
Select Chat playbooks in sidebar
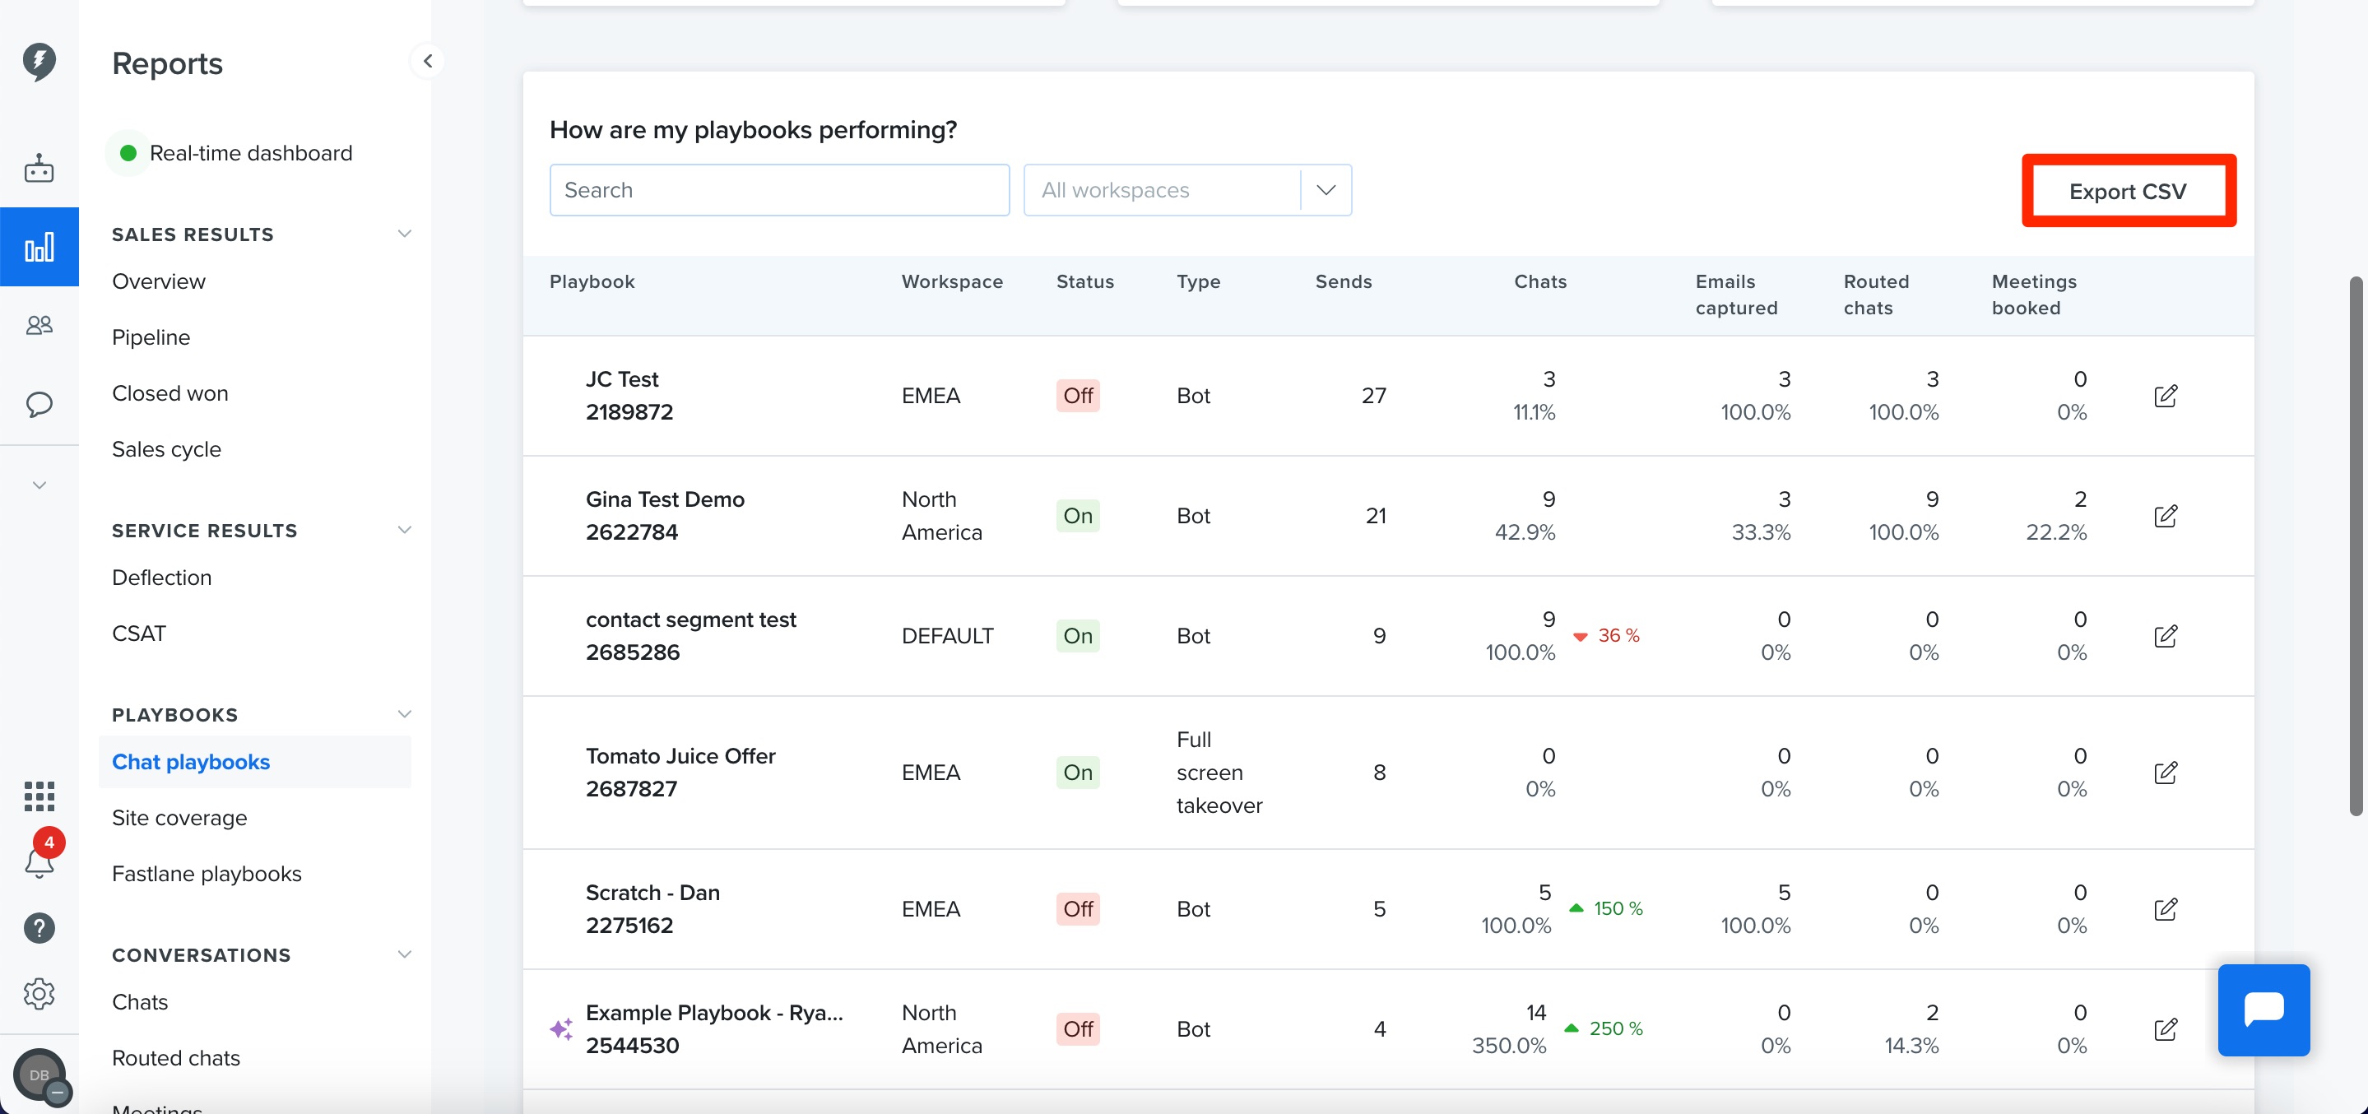[x=254, y=762]
